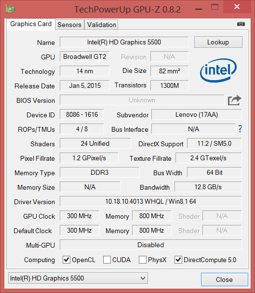Click the Intel logo

point(218,70)
